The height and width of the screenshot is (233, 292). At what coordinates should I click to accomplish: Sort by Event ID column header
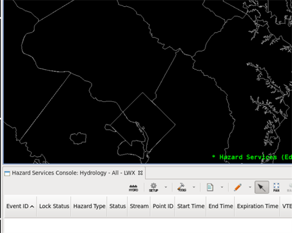(20, 206)
